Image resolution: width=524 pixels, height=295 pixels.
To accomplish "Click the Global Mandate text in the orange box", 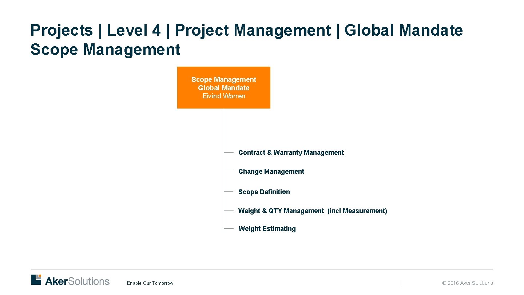I will coord(223,88).
